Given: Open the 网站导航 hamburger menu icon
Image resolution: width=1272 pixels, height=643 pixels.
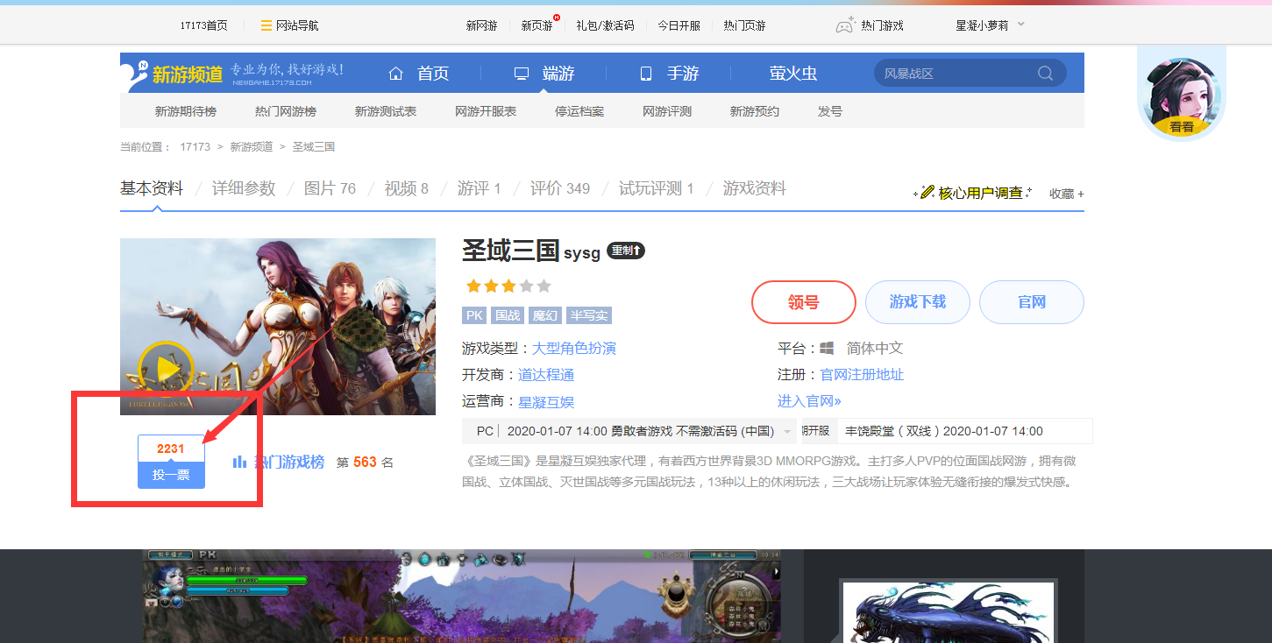Looking at the screenshot, I should [266, 25].
